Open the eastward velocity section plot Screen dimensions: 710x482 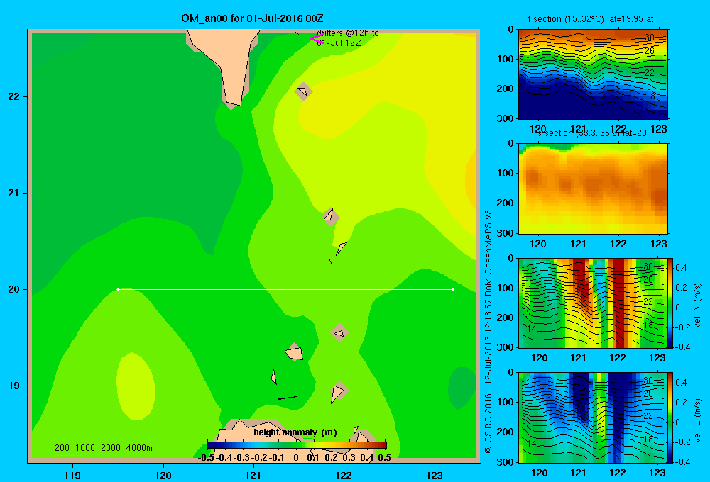click(593, 417)
